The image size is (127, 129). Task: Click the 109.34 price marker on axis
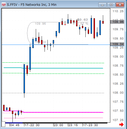tap(117, 44)
